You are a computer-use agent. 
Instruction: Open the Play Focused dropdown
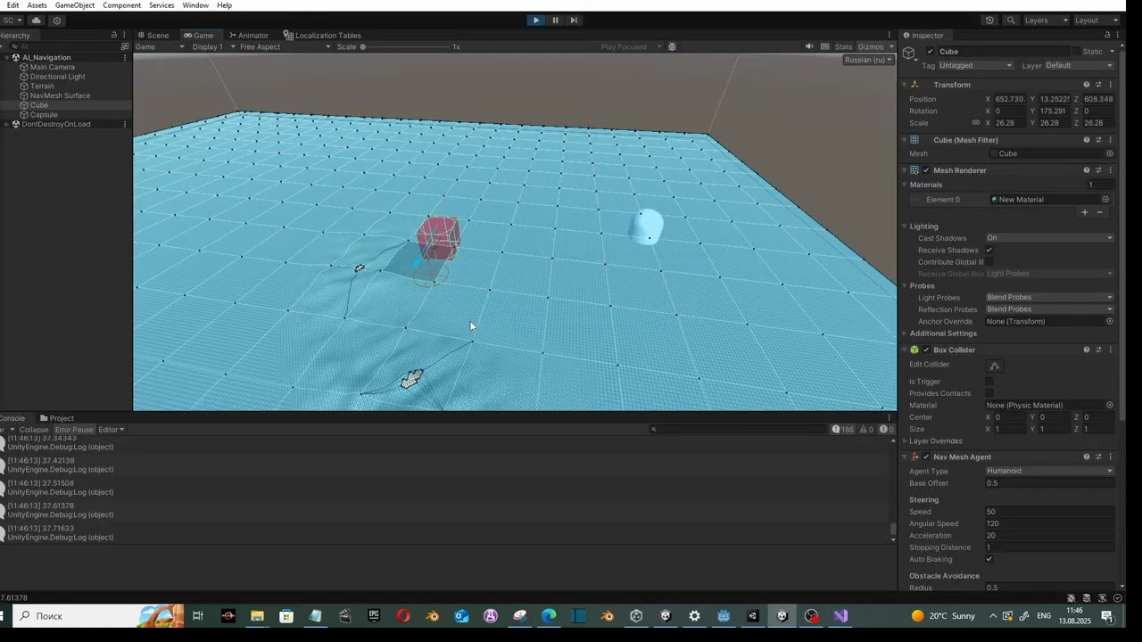(x=631, y=46)
